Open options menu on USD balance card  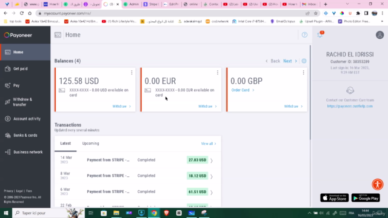click(x=132, y=73)
